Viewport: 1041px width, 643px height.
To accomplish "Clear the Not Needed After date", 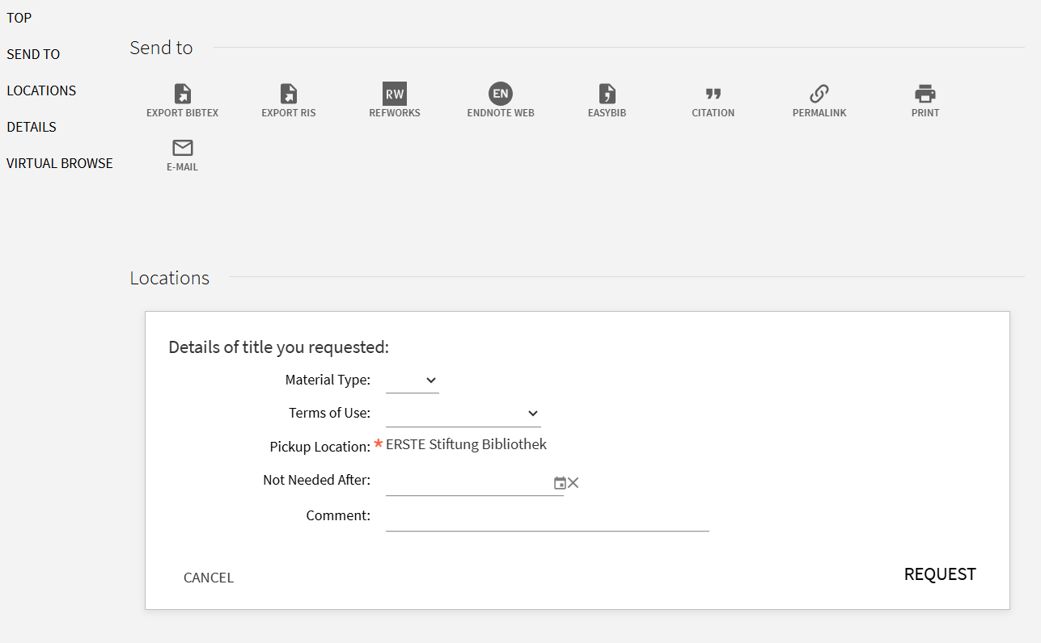I will [x=573, y=483].
